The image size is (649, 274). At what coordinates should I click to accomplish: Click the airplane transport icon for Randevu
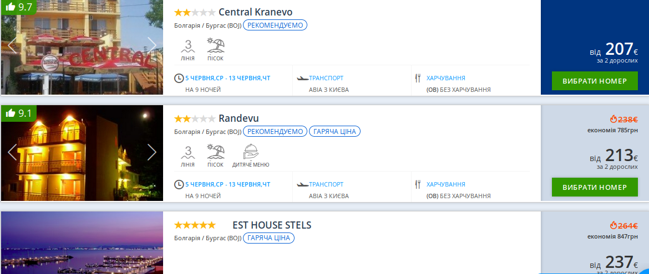[x=302, y=184]
